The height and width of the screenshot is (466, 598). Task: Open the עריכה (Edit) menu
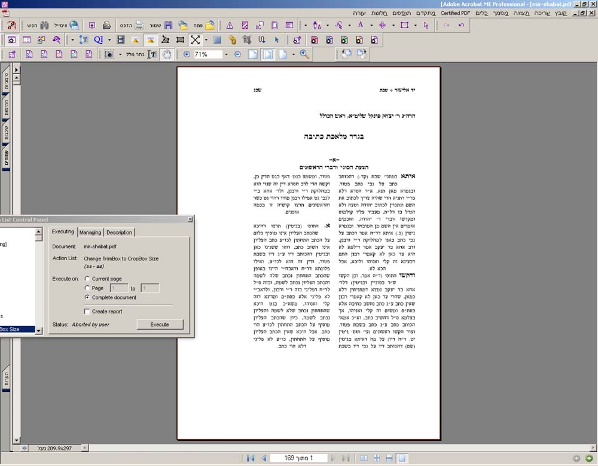pos(542,13)
